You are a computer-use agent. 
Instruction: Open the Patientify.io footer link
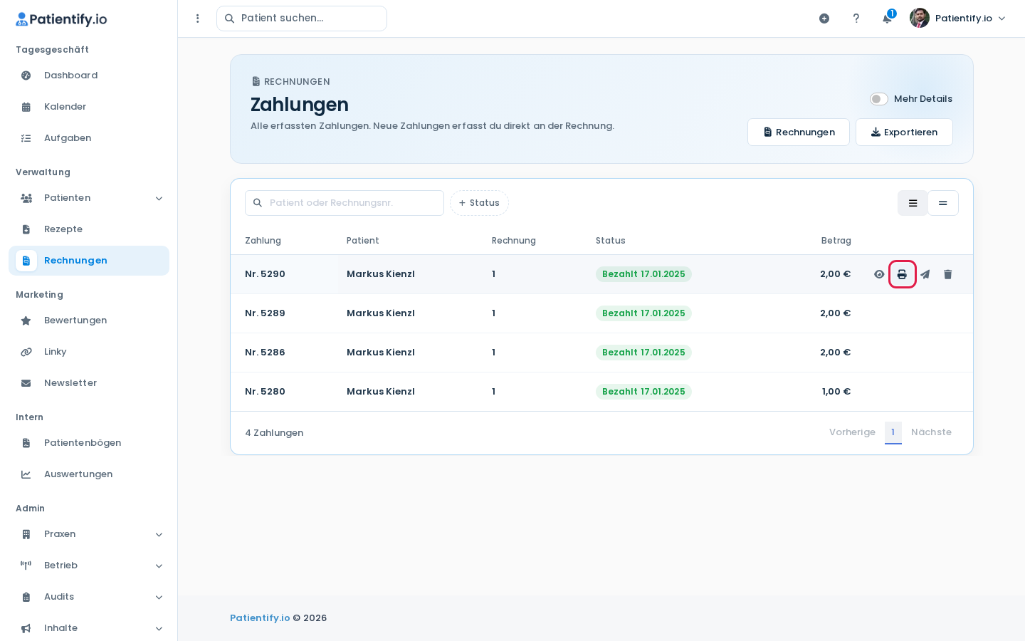click(x=260, y=618)
